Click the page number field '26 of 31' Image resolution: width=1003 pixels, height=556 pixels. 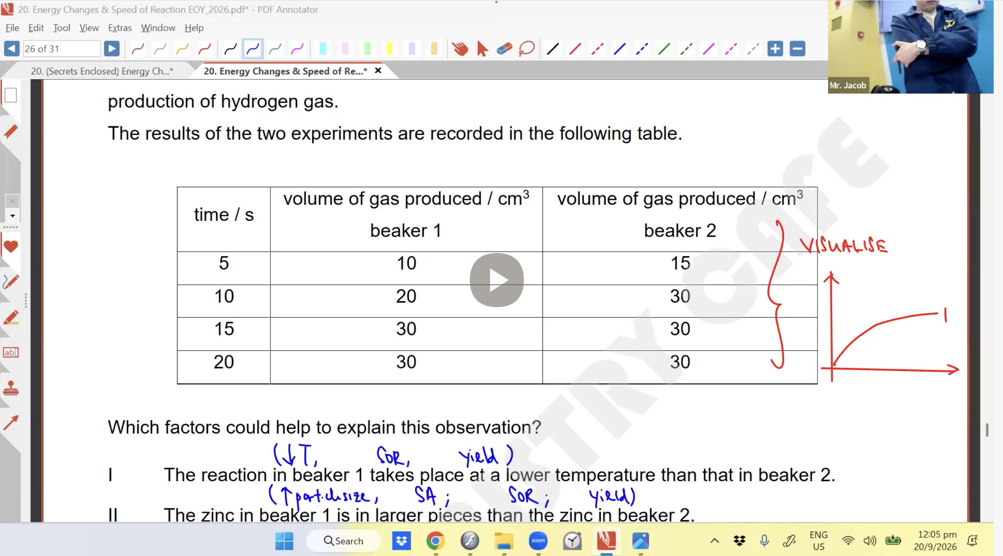click(x=62, y=49)
